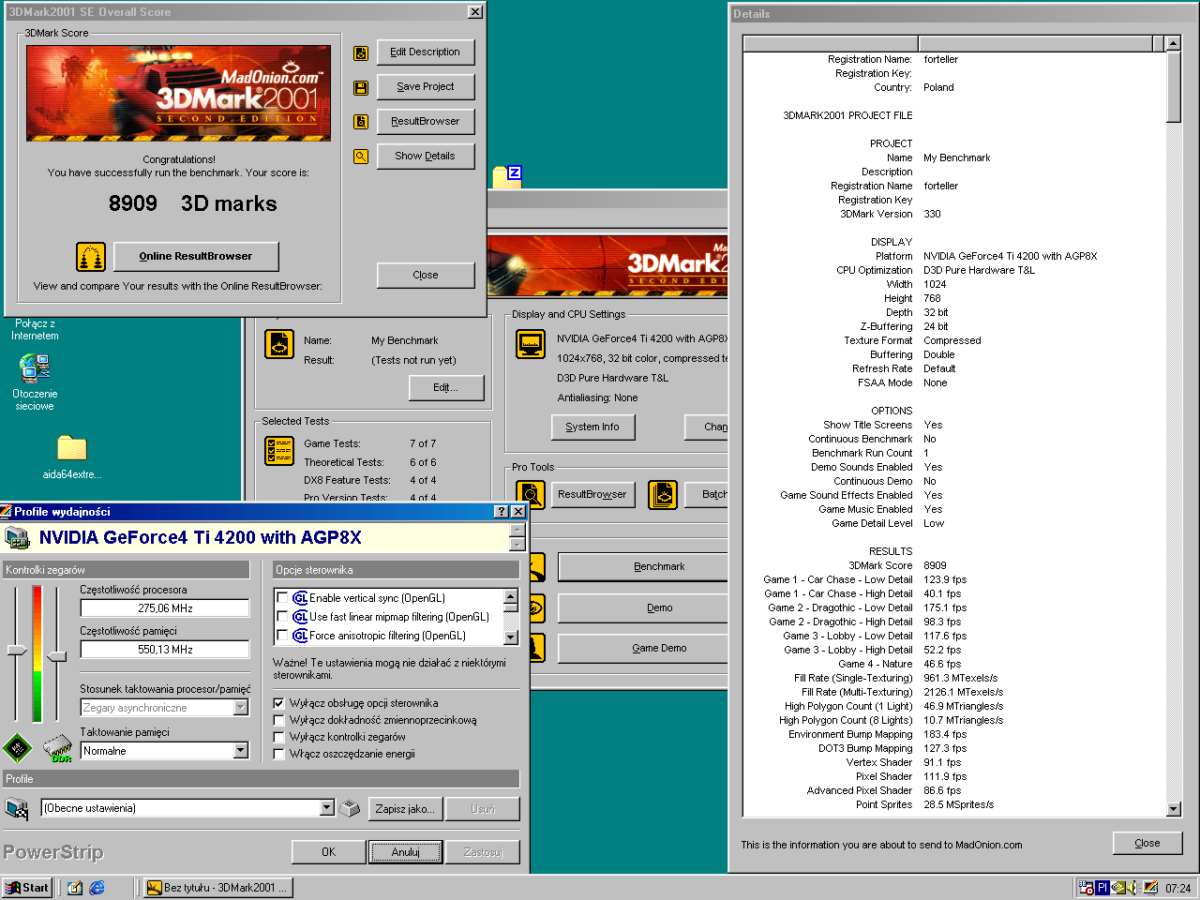Uncheck Wyłącz obsługę opcji sterownika
The image size is (1200, 900).
click(278, 703)
